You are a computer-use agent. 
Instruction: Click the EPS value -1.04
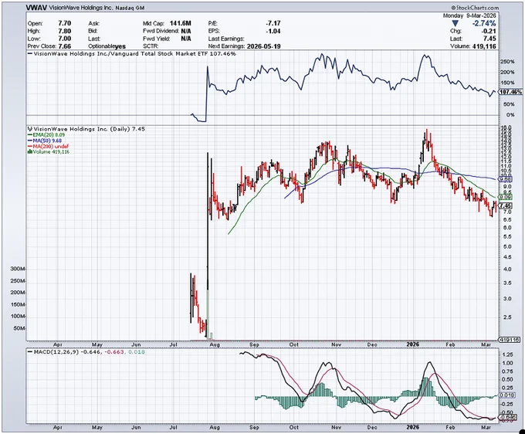coord(273,31)
